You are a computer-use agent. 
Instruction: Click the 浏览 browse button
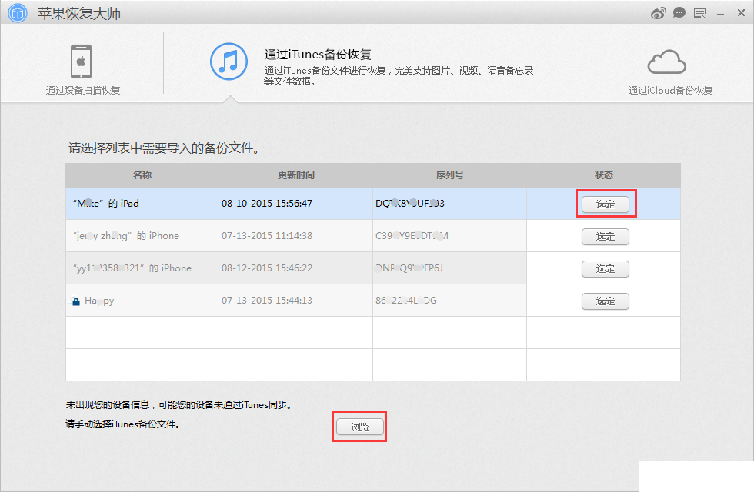[360, 427]
